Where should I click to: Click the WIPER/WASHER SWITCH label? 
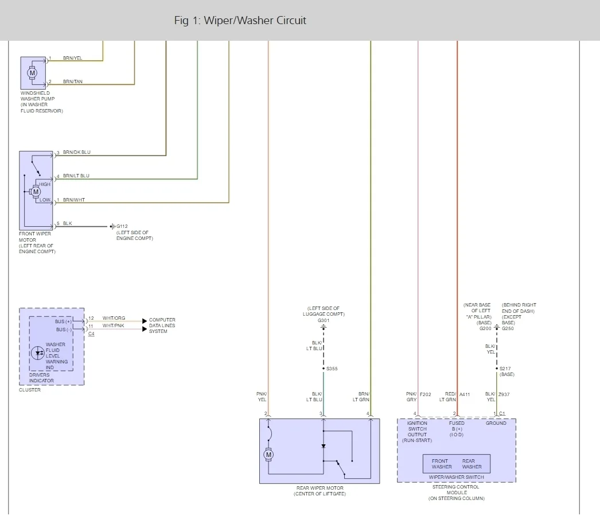pyautogui.click(x=457, y=477)
